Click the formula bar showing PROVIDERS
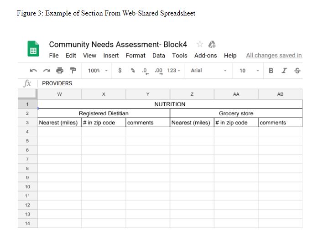Viewport: 323px width, 236px height. [x=169, y=83]
